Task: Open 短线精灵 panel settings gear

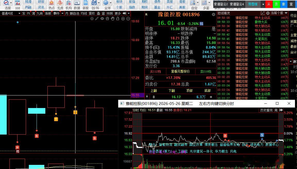Action: (x=268, y=13)
